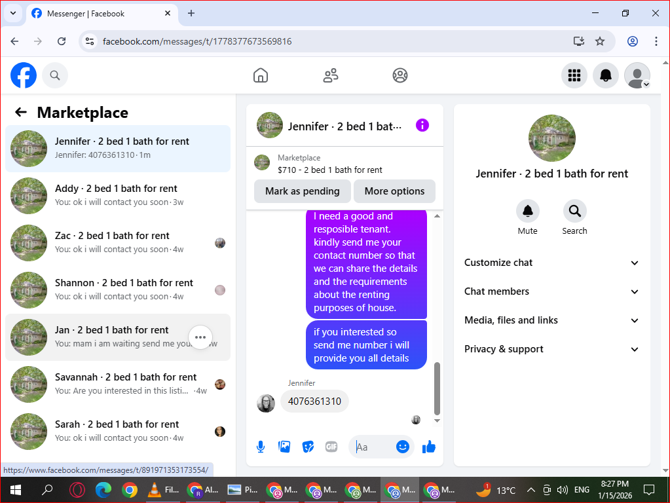This screenshot has height=503, width=670.
Task: Open Jennifer 2 bed 1 bath conversation
Action: [118, 148]
